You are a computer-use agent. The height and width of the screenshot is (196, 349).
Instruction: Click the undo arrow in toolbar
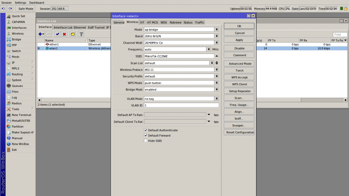coord(3,9)
